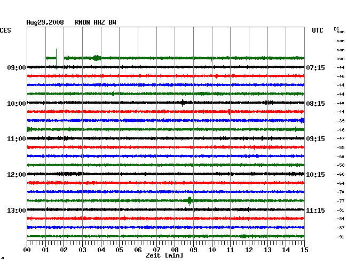Select the 10 minute axis tick label
This screenshot has height=264, width=347.
pos(212,250)
